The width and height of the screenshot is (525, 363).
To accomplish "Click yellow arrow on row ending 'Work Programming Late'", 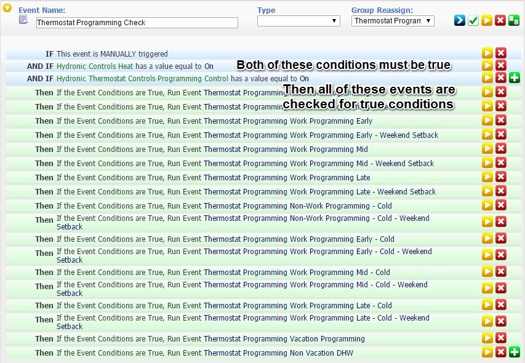I will coord(487,177).
